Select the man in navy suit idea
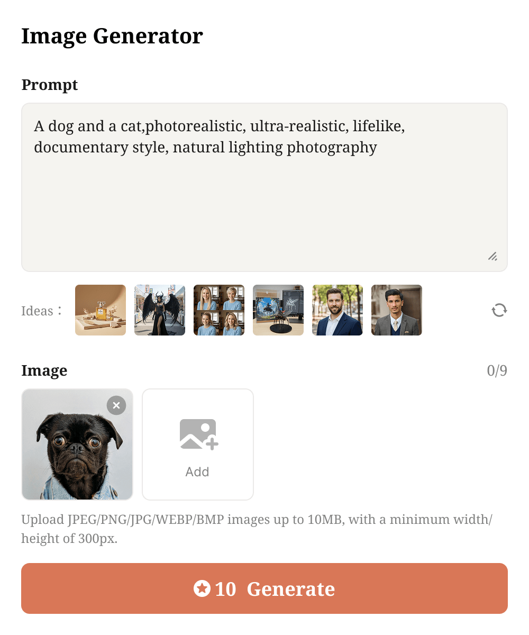The width and height of the screenshot is (529, 635). 337,310
